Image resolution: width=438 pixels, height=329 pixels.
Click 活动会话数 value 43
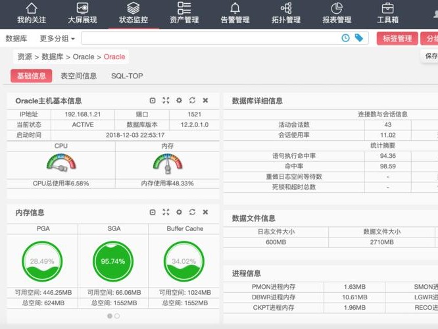(x=388, y=124)
